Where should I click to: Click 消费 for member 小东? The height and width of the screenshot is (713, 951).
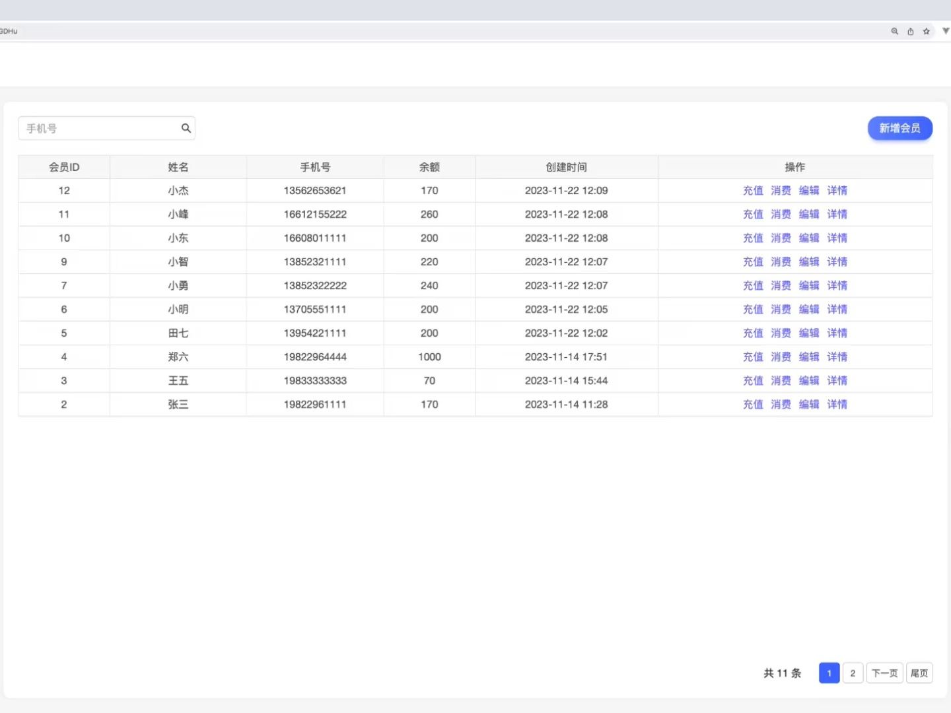click(x=781, y=238)
